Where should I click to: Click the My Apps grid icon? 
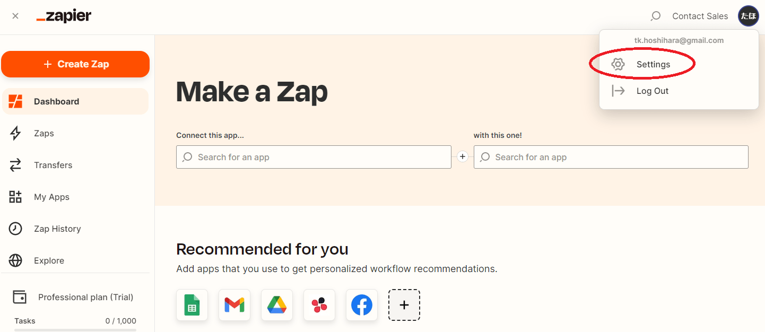pyautogui.click(x=15, y=197)
